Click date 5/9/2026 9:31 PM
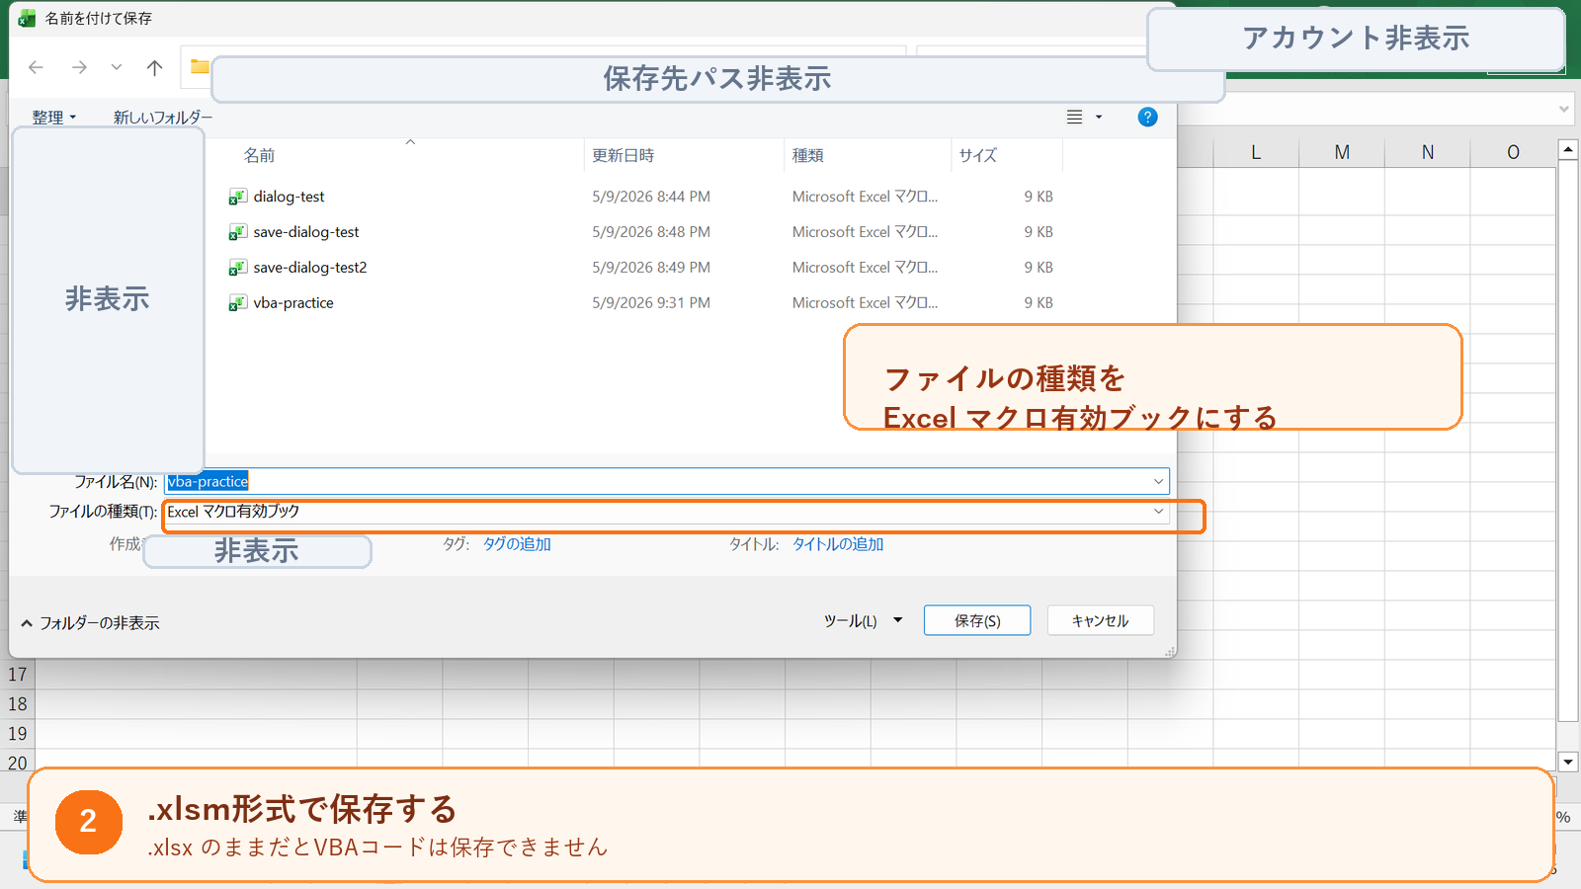Viewport: 1581px width, 889px height. (651, 303)
